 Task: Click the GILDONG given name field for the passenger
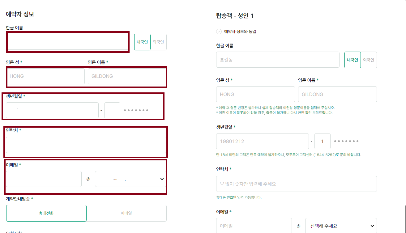pyautogui.click(x=337, y=94)
